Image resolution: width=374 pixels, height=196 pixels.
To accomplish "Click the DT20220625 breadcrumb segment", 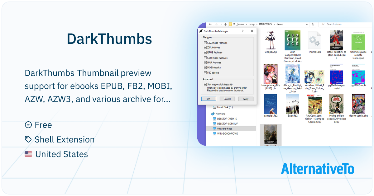I will pyautogui.click(x=265, y=24).
